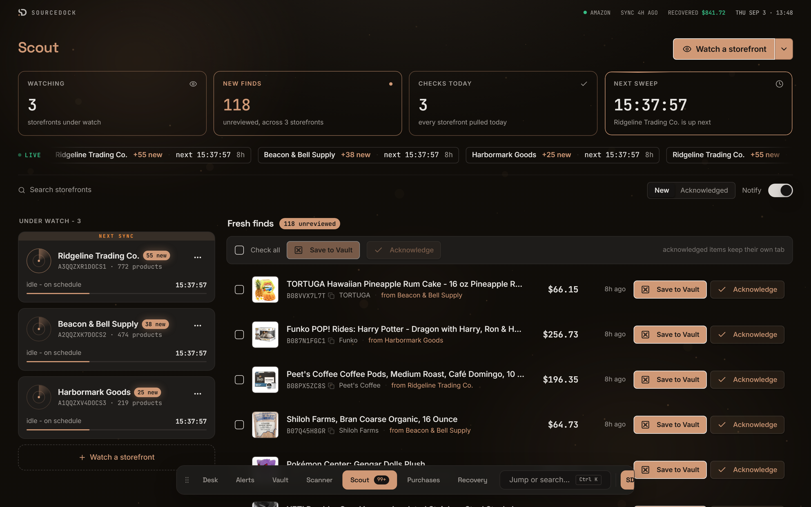Viewport: 811px width, 507px height.
Task: Select the Shiloh Farms Bran row checkbox
Action: click(x=239, y=425)
